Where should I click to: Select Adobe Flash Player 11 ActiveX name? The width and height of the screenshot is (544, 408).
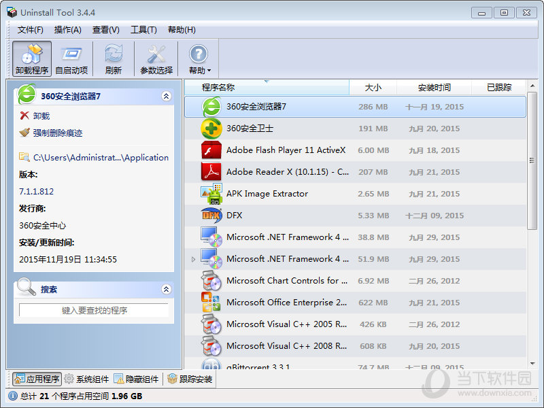point(286,150)
